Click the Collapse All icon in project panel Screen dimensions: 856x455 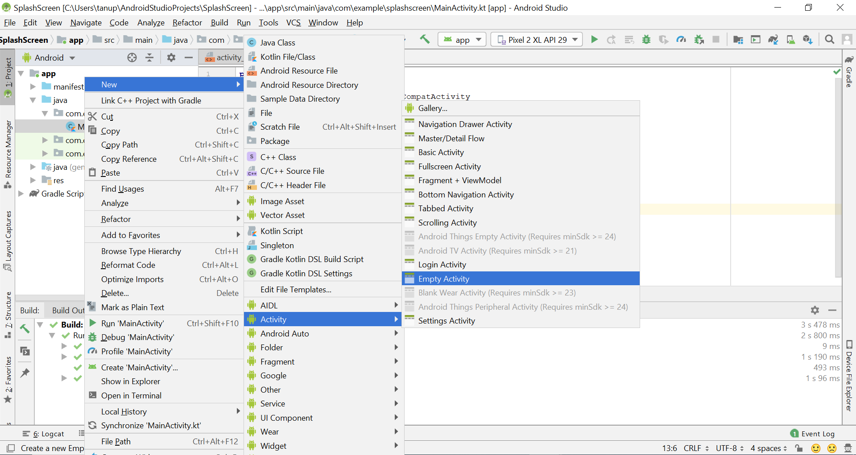coord(149,57)
